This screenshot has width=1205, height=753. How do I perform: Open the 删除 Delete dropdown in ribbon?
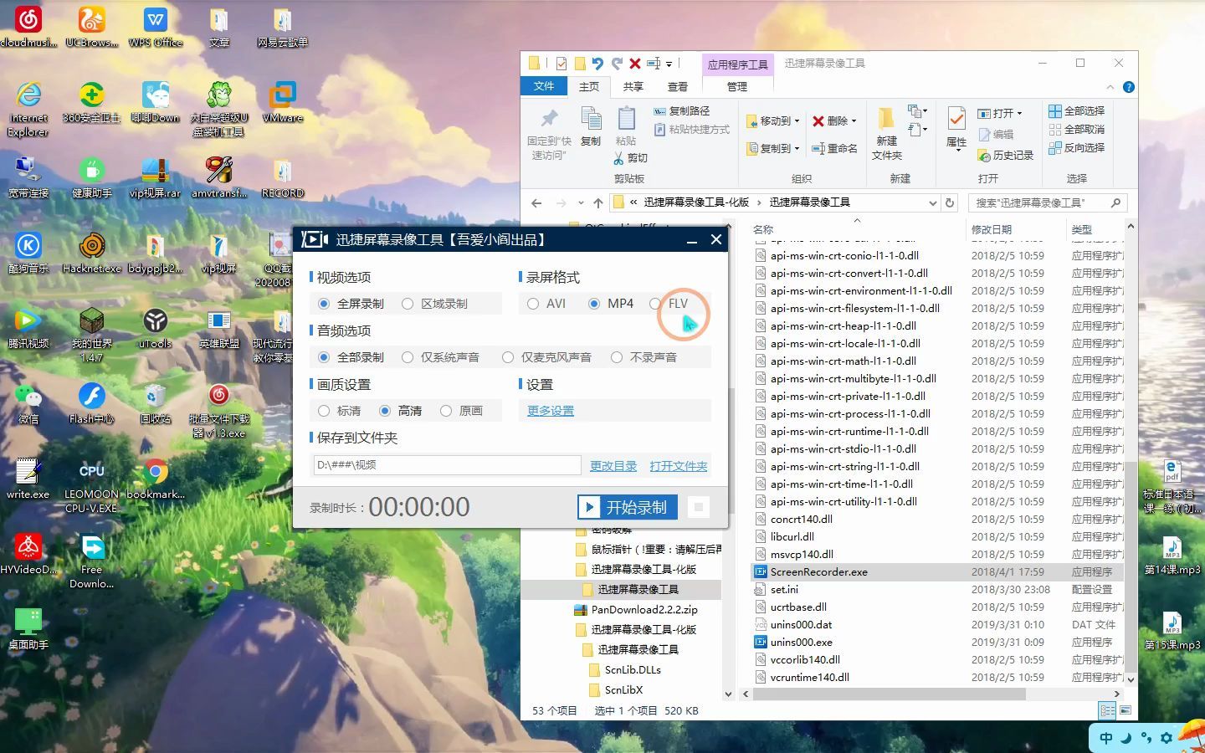(834, 120)
